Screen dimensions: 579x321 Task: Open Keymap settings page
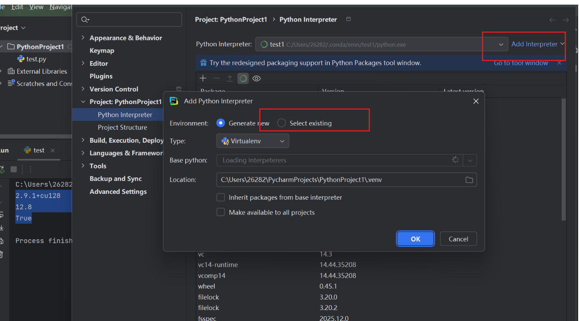102,51
